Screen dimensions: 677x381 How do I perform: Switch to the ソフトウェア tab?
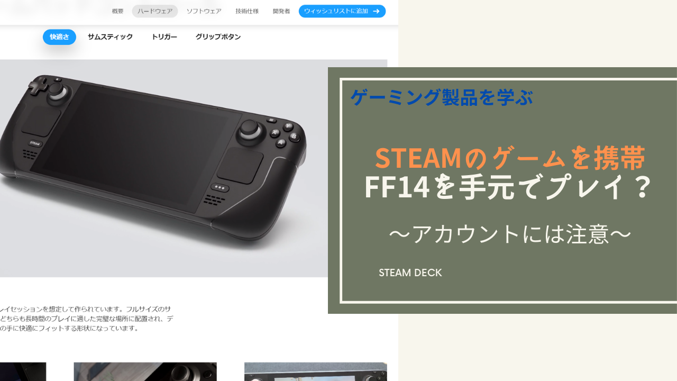(x=204, y=11)
